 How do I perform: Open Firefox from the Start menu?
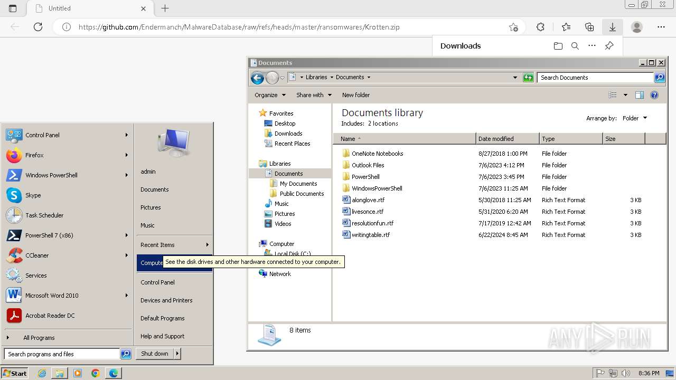click(67, 155)
